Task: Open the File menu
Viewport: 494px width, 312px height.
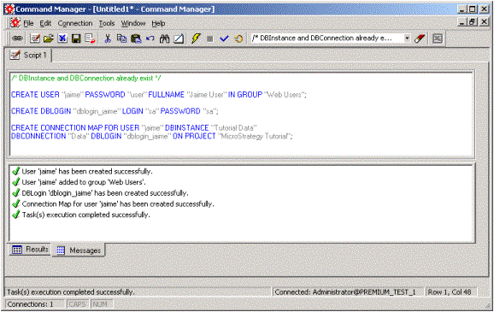Action: 28,23
